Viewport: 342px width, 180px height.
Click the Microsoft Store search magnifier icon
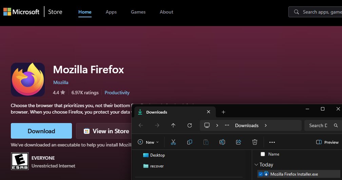(296, 12)
